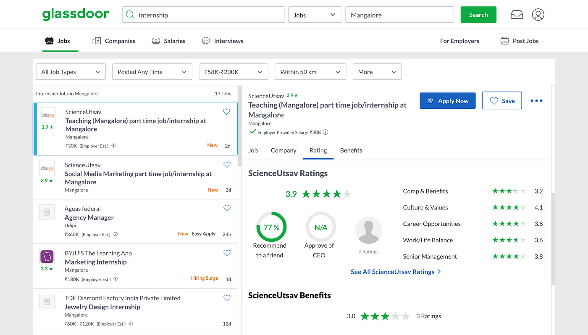Screen dimensions: 588x335
Task: Click BYJU'S purple company logo
Action: 47,256
